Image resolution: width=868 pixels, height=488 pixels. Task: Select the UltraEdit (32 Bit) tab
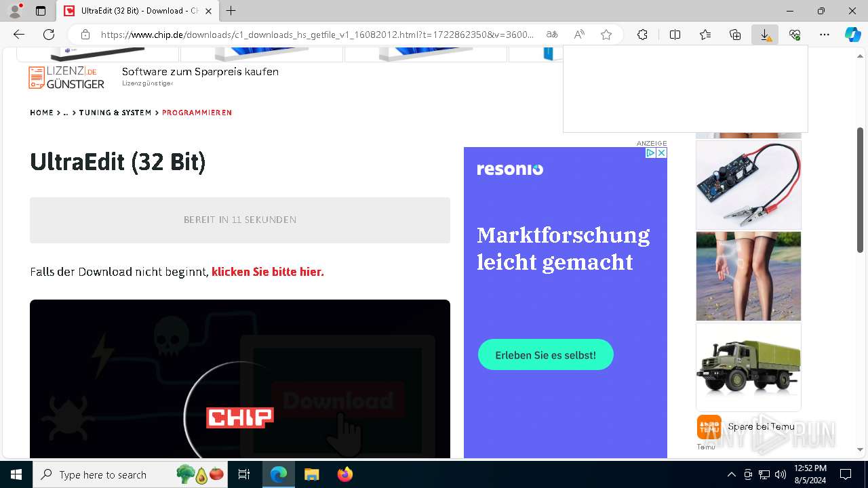138,11
